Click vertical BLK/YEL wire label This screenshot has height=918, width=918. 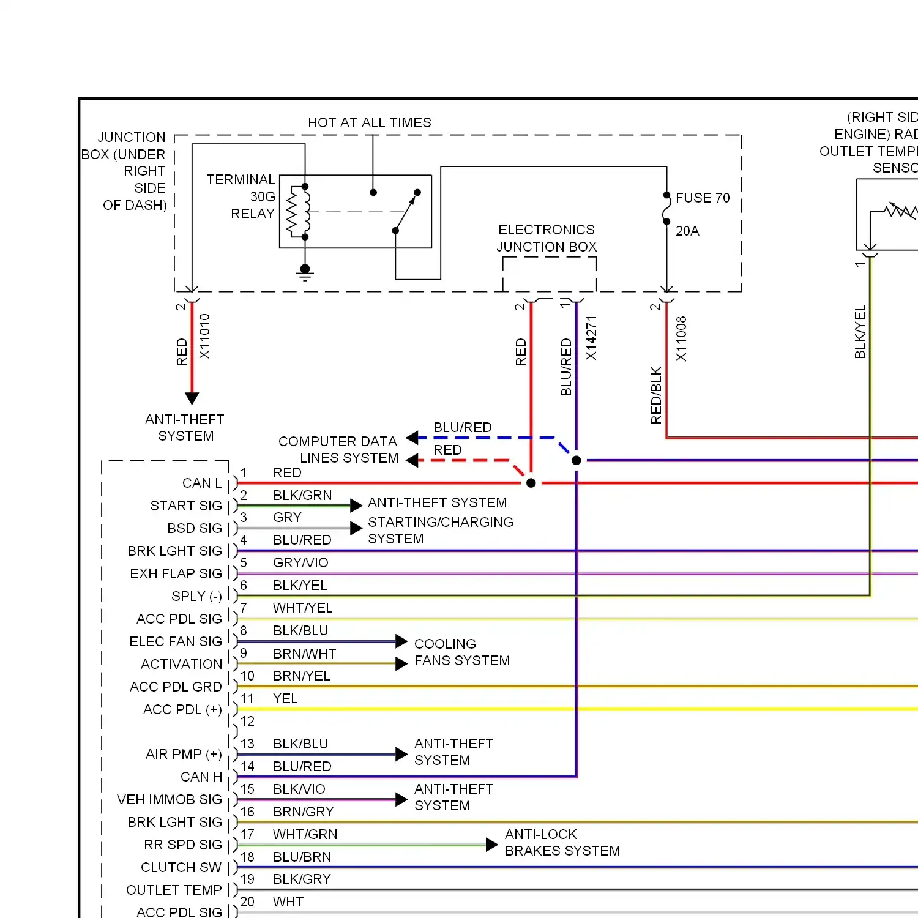point(860,332)
